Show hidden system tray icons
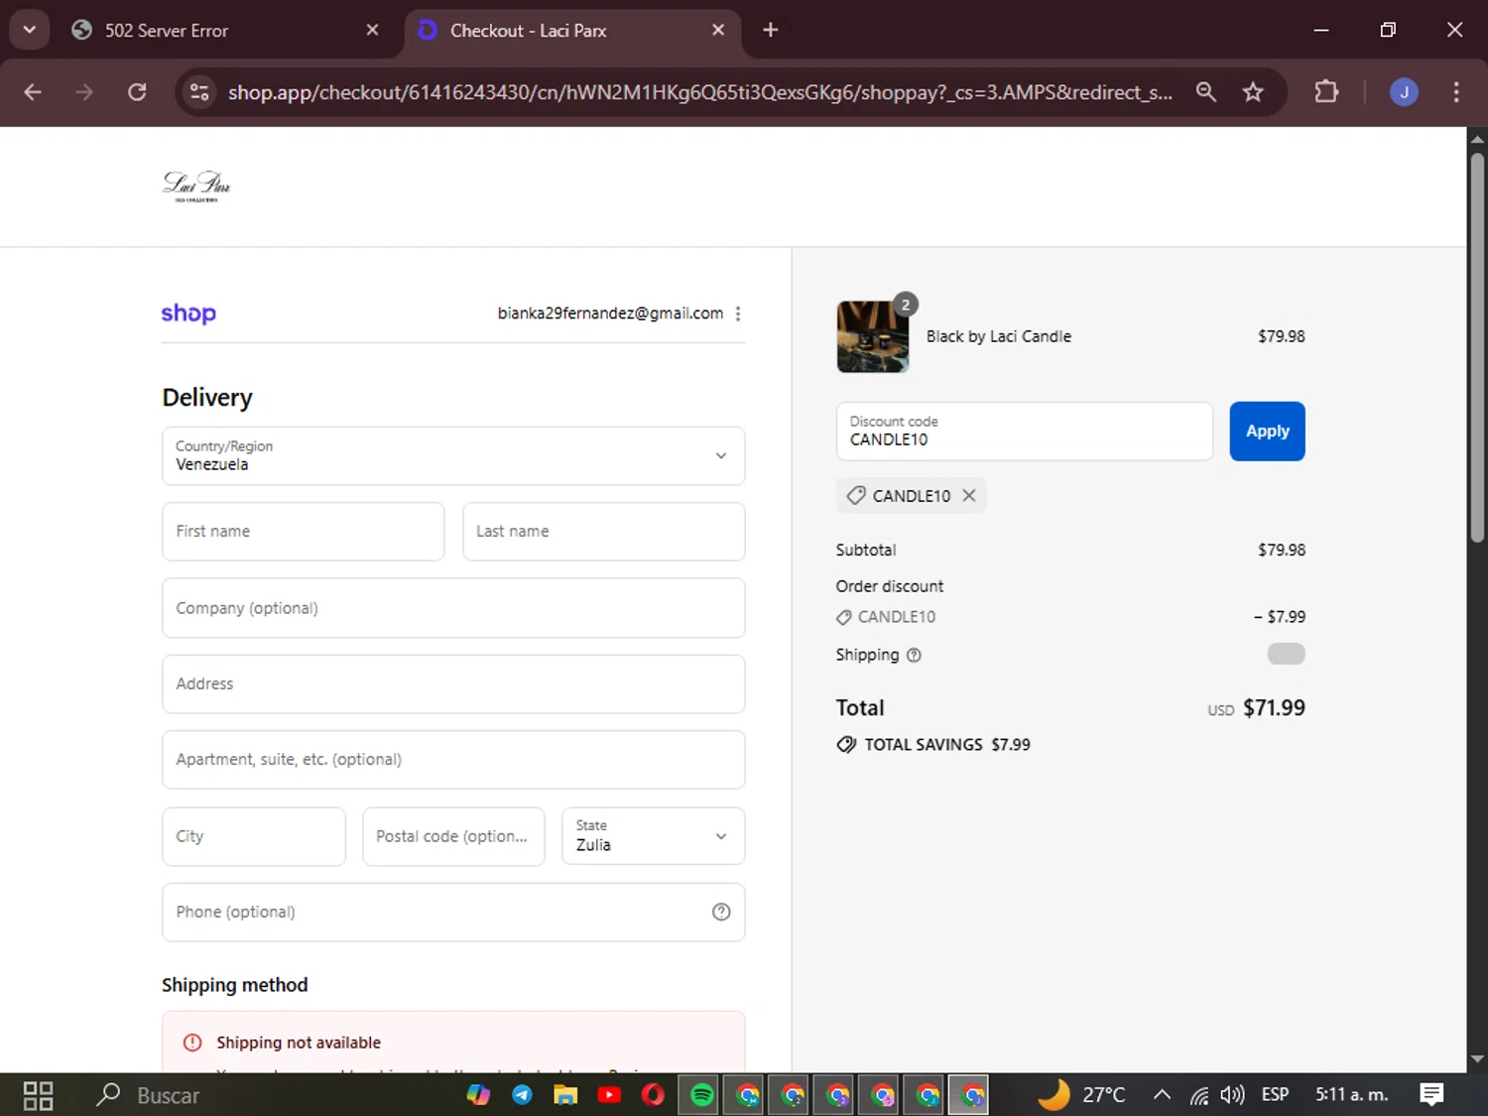This screenshot has width=1488, height=1116. [x=1162, y=1095]
